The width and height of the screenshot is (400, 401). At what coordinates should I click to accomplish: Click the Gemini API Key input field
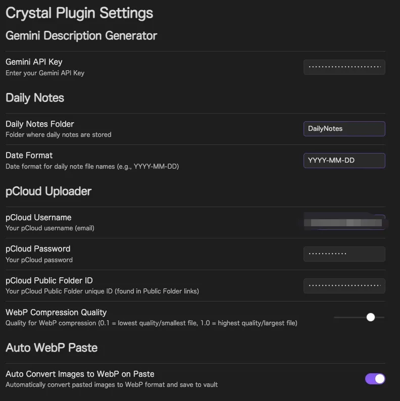pos(344,67)
